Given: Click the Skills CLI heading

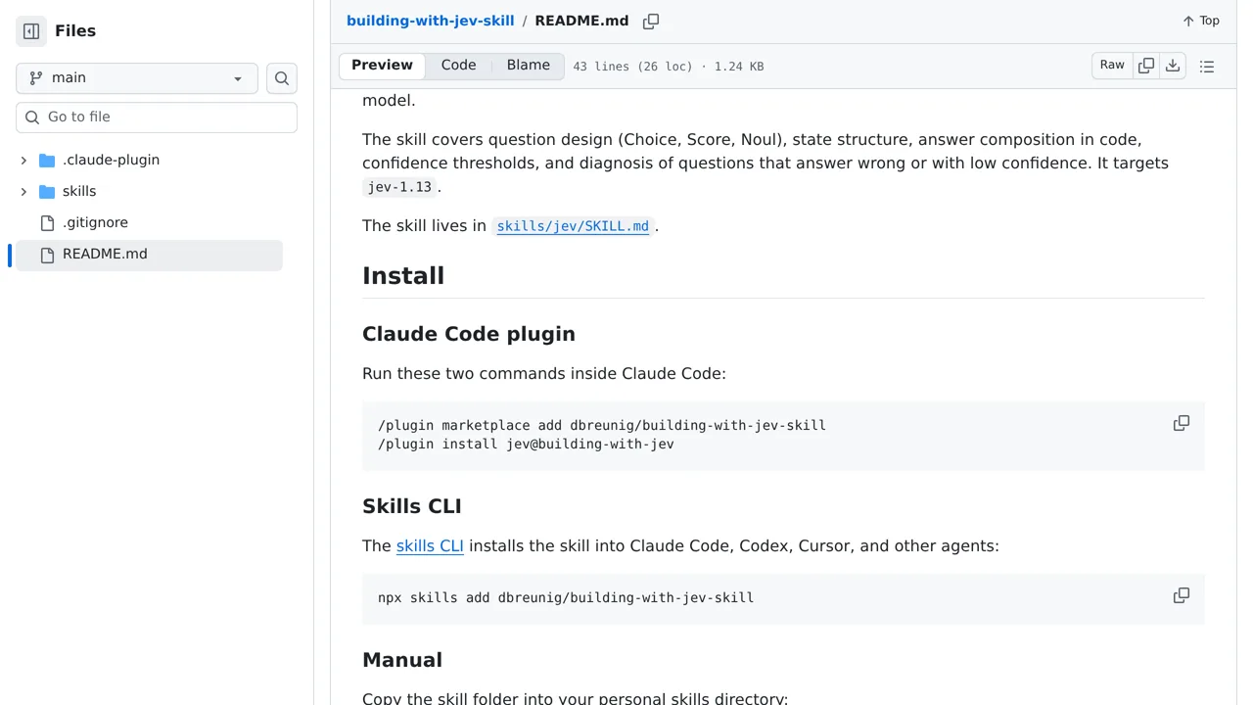Looking at the screenshot, I should point(412,506).
